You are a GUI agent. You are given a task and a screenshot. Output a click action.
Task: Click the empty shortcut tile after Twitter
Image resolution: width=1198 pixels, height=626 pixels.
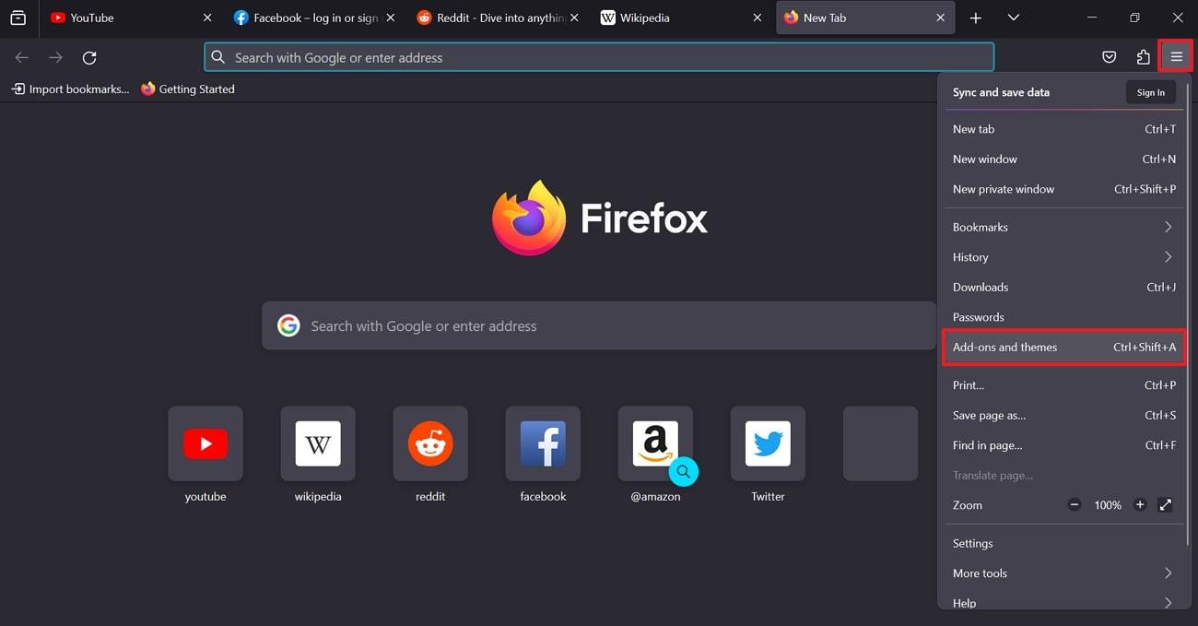(880, 443)
